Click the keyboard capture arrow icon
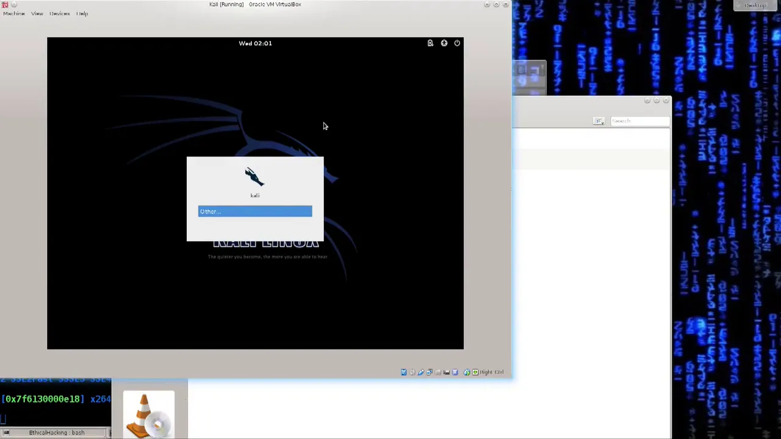This screenshot has width=781, height=439. tap(475, 372)
